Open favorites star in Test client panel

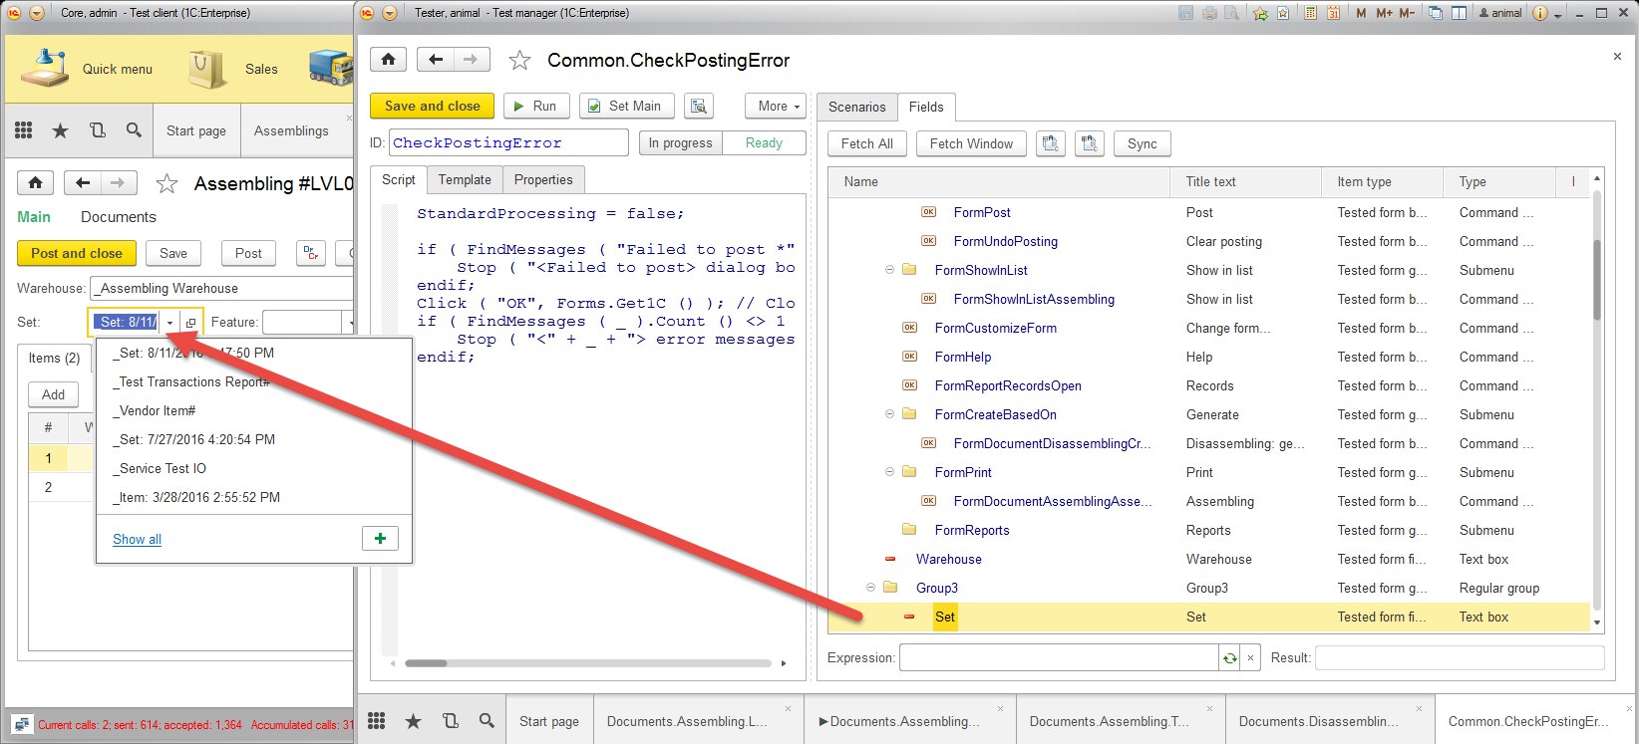(x=61, y=130)
